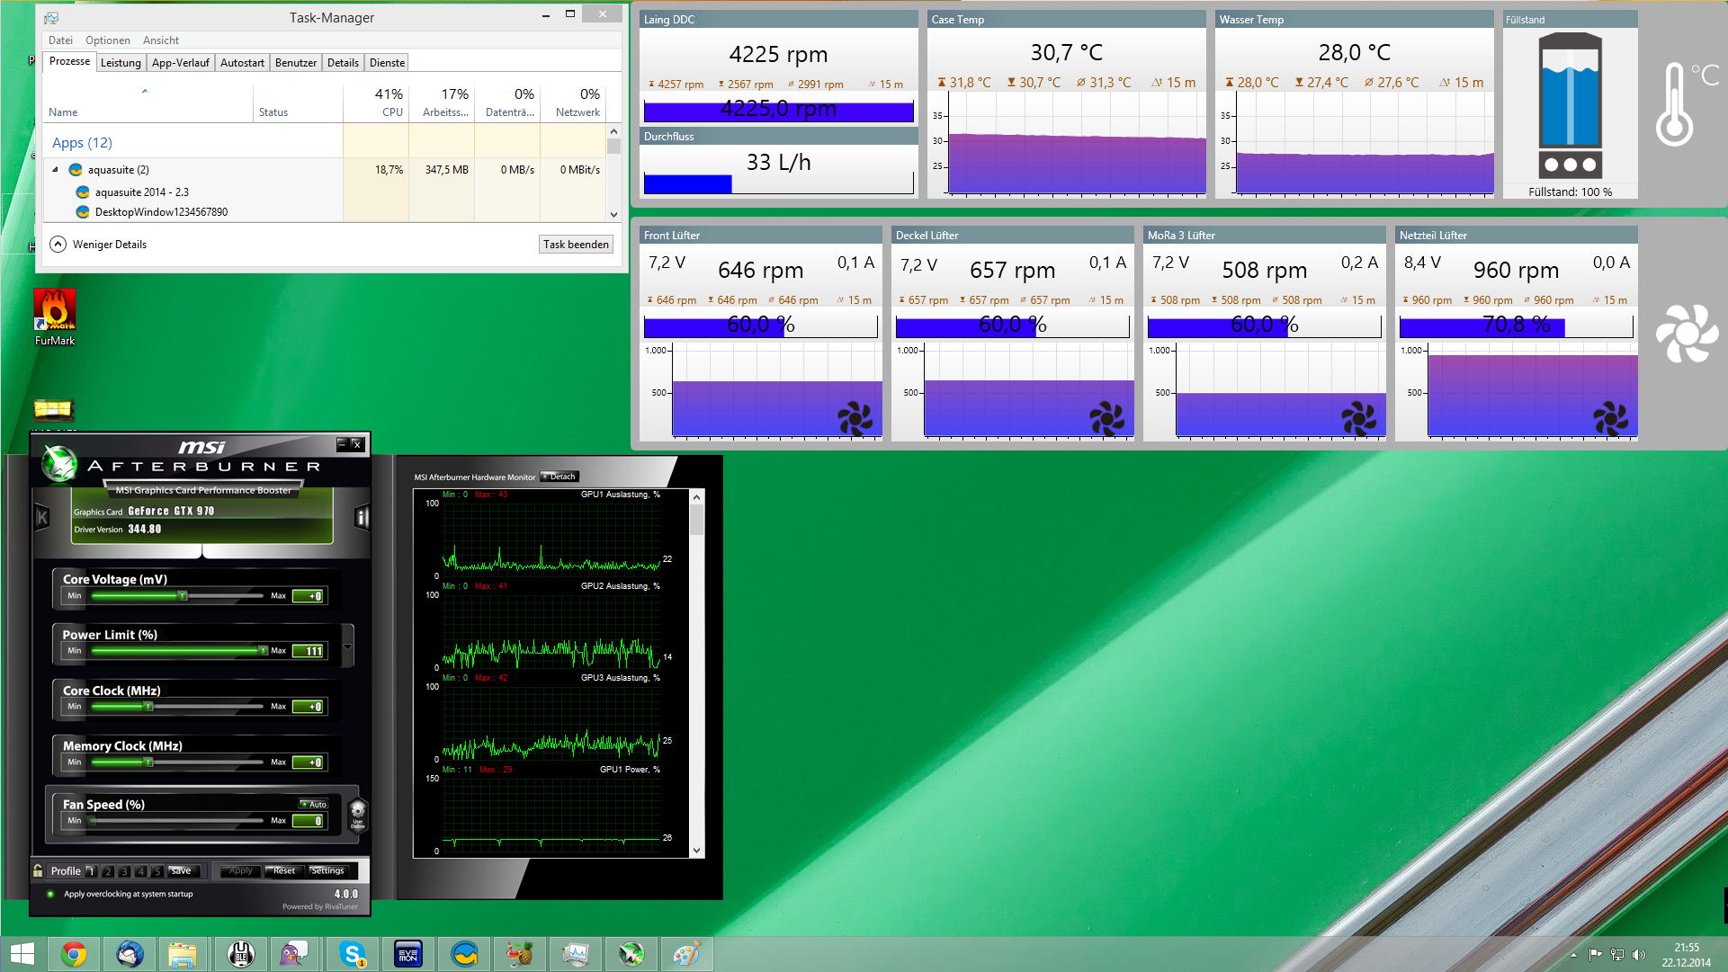
Task: Click the Afterburner Settings button
Action: tap(327, 870)
